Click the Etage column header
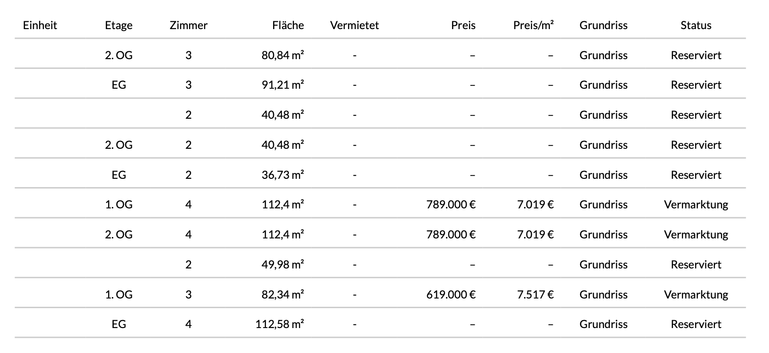769x353 pixels. pyautogui.click(x=119, y=25)
